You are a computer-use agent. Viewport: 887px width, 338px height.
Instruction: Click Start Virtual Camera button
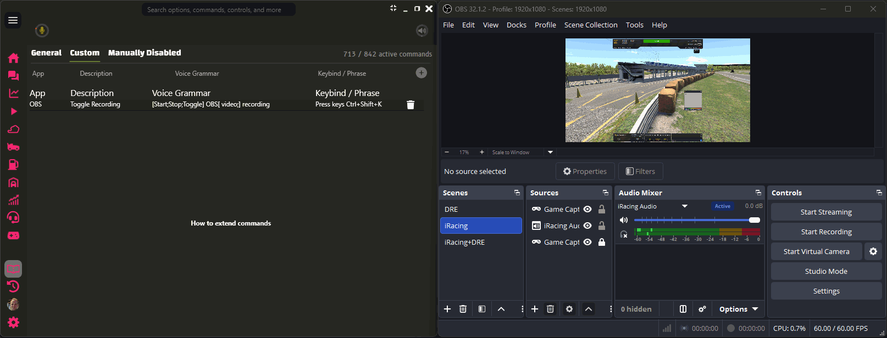point(816,251)
